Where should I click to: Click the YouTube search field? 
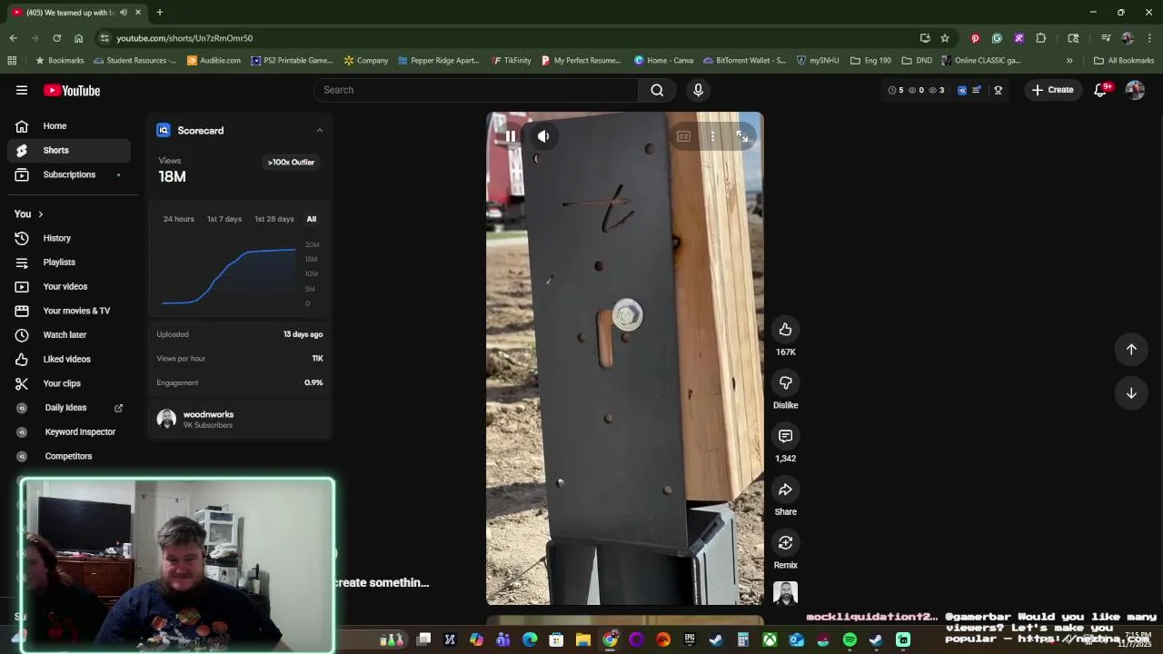pos(475,90)
